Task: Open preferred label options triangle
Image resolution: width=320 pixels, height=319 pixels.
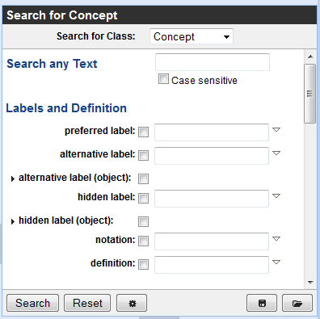Action: point(276,130)
